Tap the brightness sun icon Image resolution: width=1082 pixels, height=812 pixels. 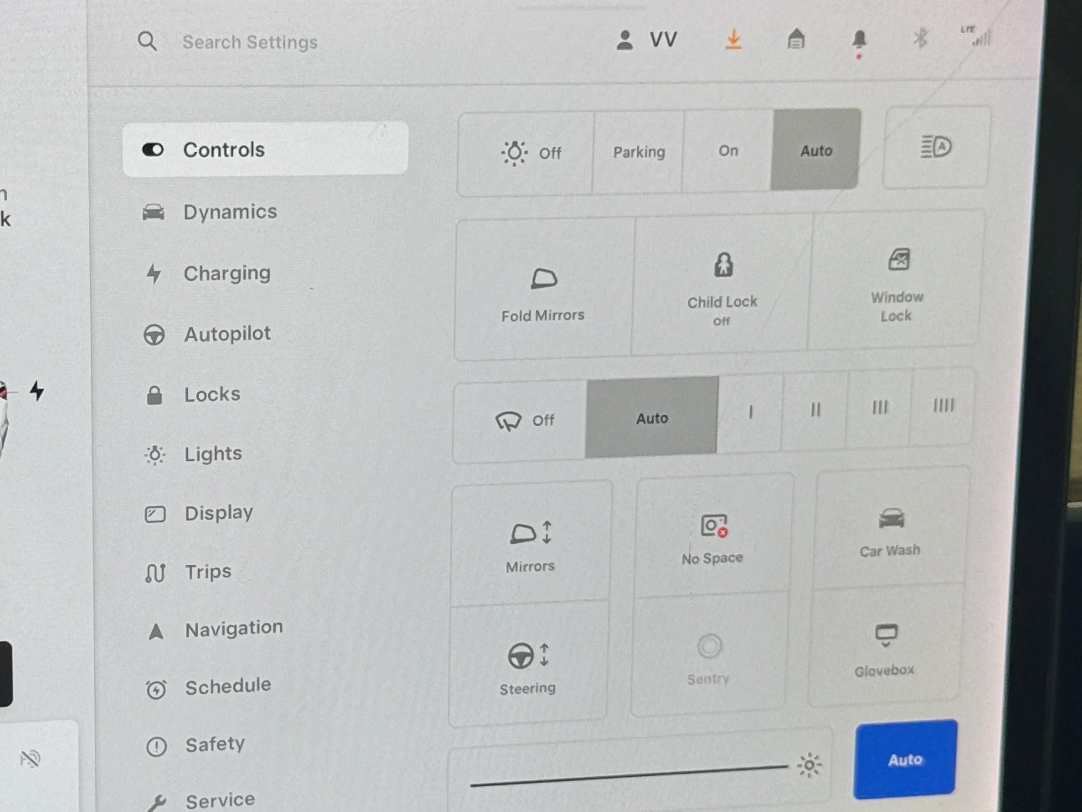pos(809,765)
